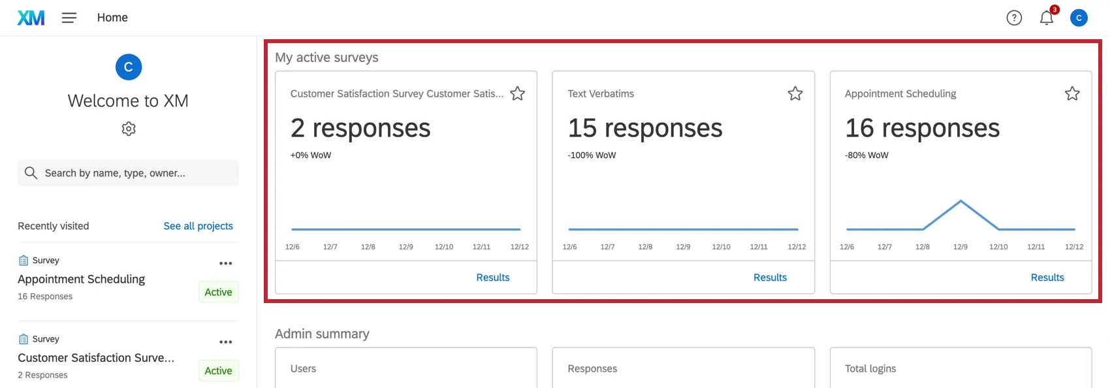
Task: Open Results for Text Verbatims card
Action: click(770, 278)
